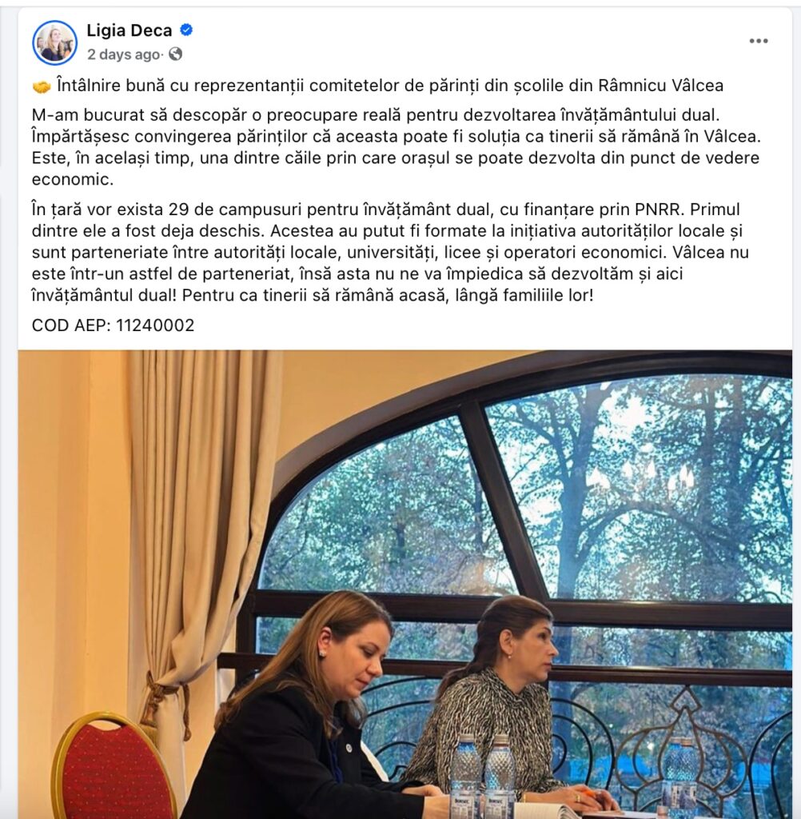
Task: Click the headline starting "Întâlnire bună"
Action: (x=390, y=86)
